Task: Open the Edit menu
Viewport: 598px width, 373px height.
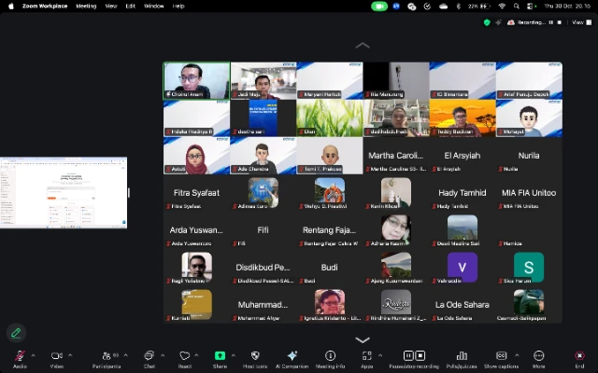Action: (x=131, y=7)
